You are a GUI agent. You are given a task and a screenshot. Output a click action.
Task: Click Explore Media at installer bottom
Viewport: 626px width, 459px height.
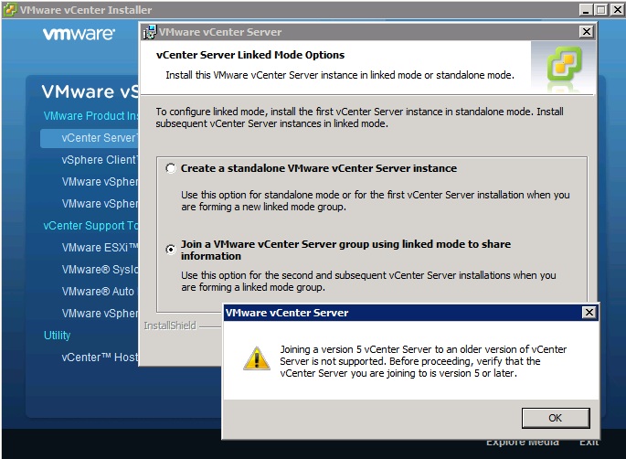coord(523,442)
